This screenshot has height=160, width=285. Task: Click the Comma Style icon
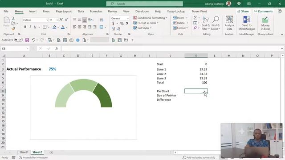[x=127, y=24]
